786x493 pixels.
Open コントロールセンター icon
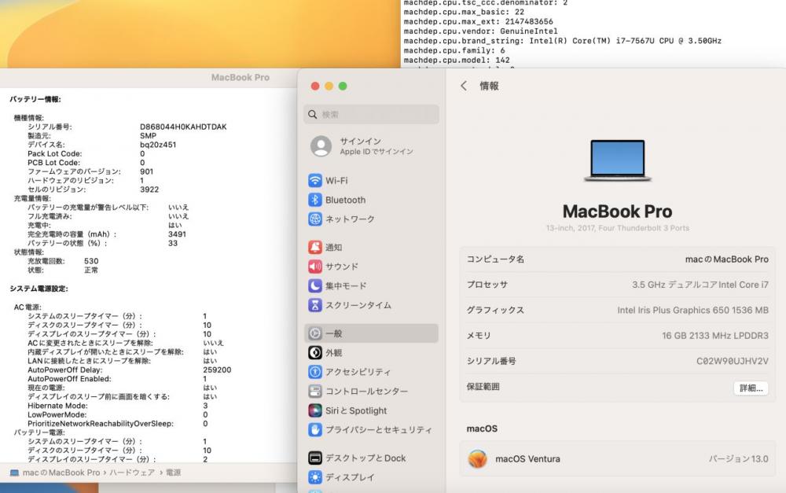coord(315,392)
